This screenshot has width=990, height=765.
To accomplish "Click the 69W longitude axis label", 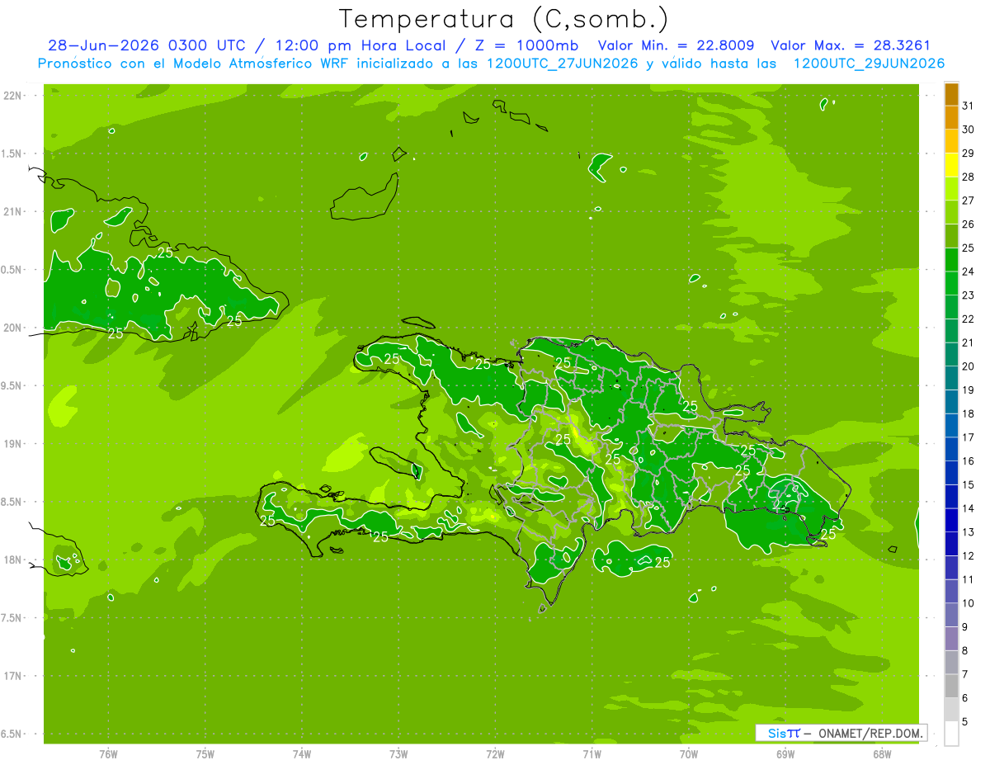I will click(785, 754).
